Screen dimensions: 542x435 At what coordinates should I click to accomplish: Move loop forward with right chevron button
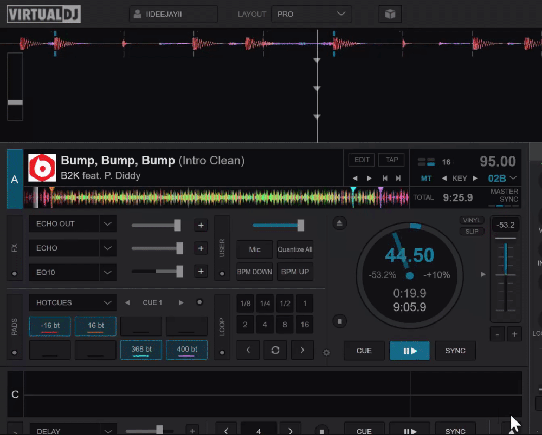pyautogui.click(x=302, y=350)
